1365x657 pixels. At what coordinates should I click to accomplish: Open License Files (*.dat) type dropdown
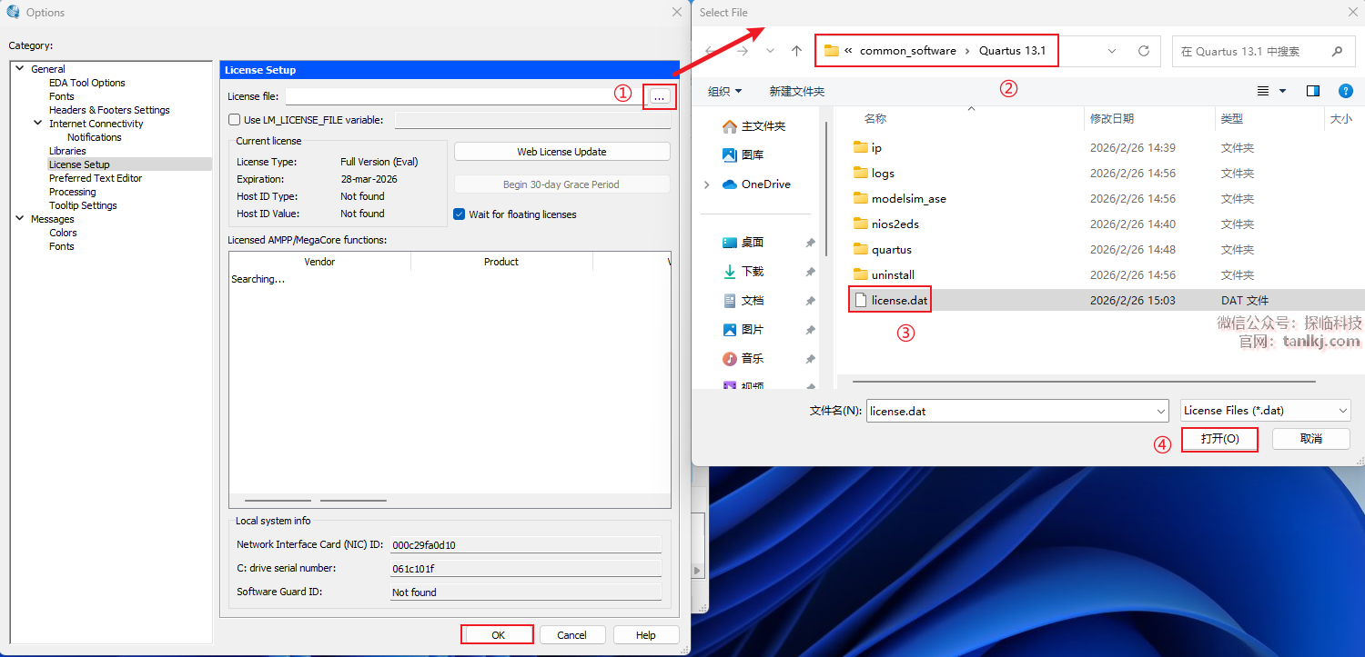coord(1265,411)
